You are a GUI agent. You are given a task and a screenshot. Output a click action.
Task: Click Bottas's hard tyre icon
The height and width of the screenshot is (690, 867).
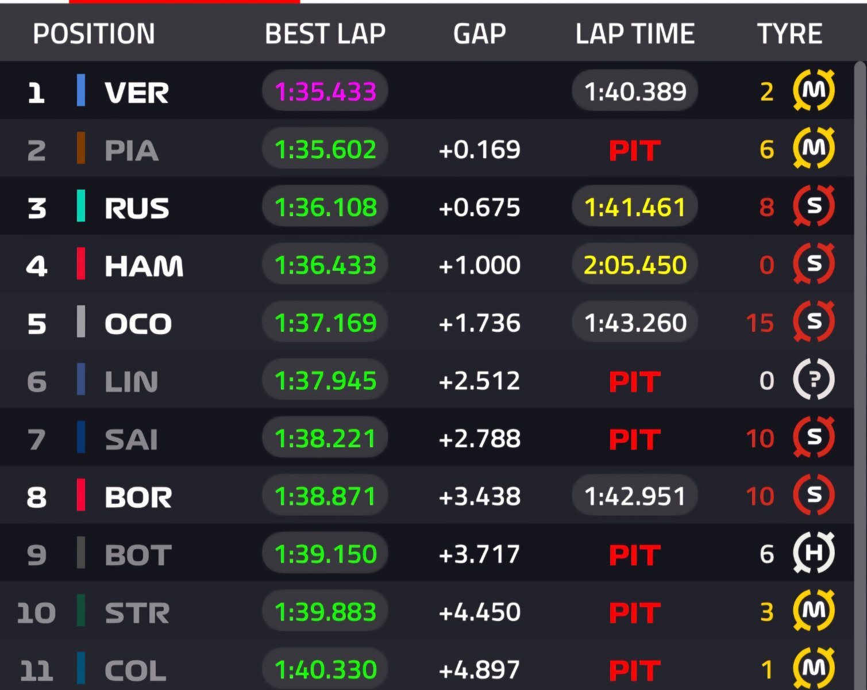point(814,553)
